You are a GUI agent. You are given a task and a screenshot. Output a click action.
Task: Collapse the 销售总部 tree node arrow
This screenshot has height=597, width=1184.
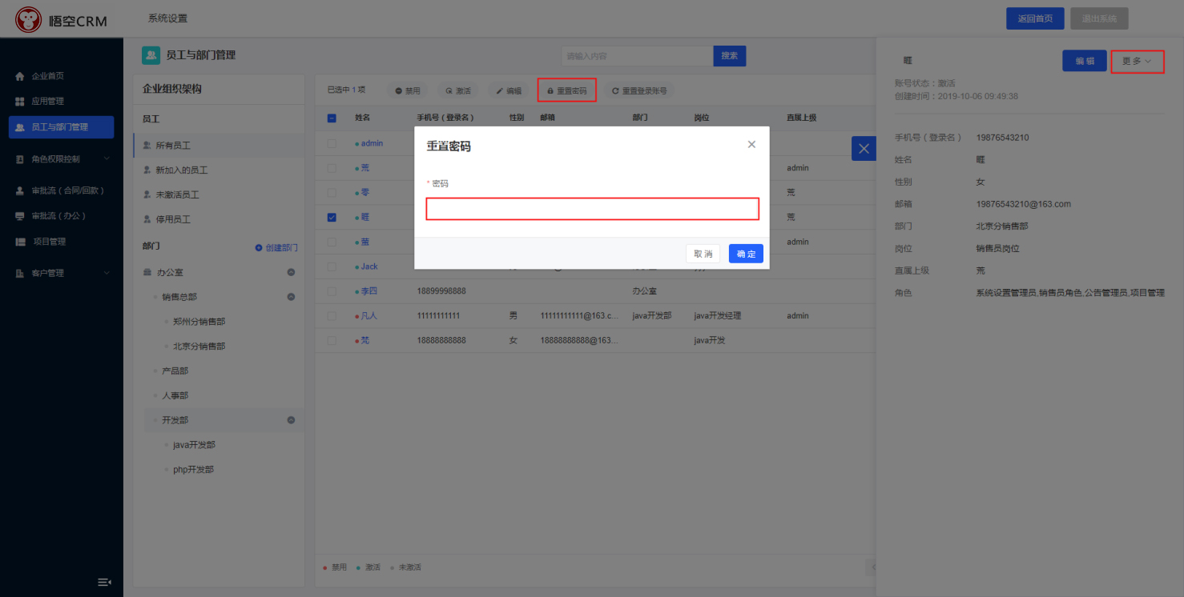[291, 297]
